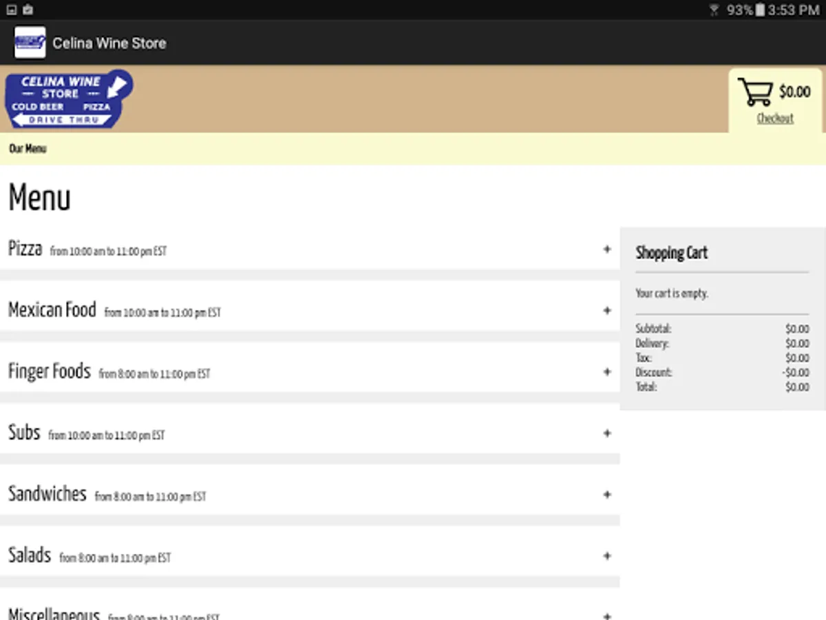Image resolution: width=826 pixels, height=620 pixels.
Task: Tap Finger Foods hours from 8:00 am text
Action: (x=155, y=374)
